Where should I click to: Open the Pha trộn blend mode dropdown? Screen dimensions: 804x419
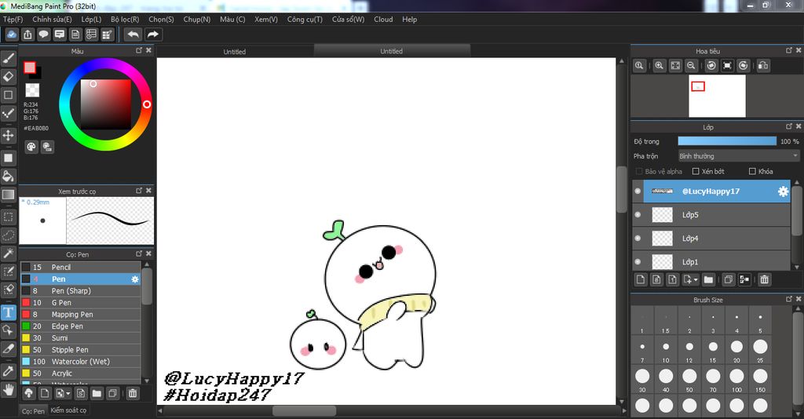point(738,155)
